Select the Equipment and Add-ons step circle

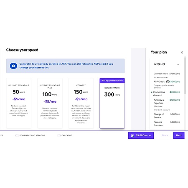click(17, 135)
